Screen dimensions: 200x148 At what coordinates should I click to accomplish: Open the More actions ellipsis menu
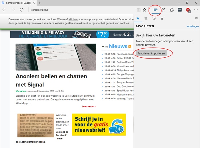[x=196, y=10]
